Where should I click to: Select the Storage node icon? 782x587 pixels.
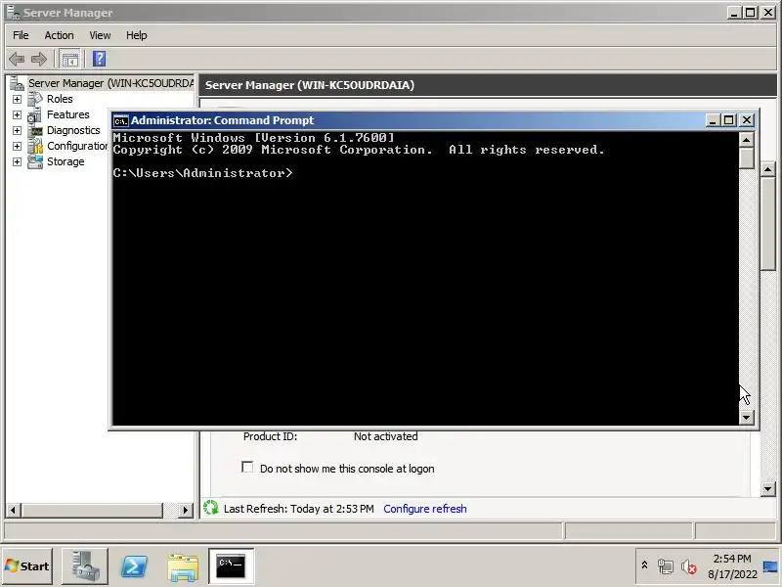point(35,161)
